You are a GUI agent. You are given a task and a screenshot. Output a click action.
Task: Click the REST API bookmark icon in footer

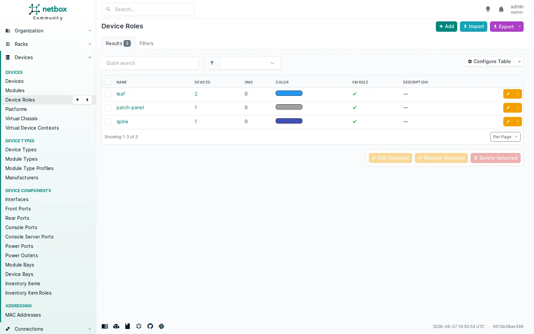(127, 326)
